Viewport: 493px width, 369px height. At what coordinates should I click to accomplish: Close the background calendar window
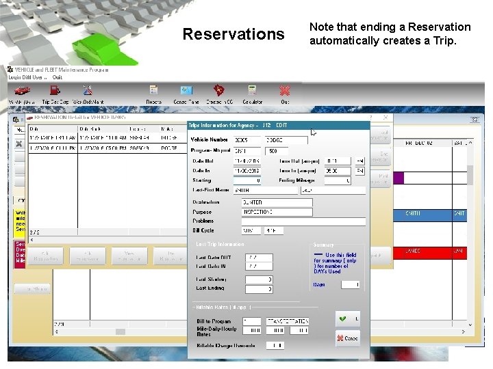tap(475, 119)
